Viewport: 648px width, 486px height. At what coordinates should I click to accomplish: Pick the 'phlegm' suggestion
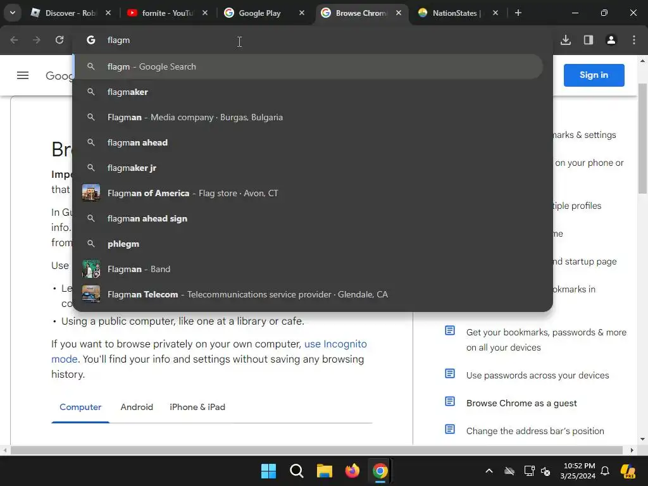click(x=308, y=244)
